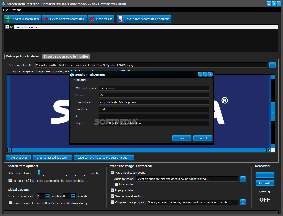This screenshot has width=283, height=216.
Task: Click the up arrow of the vertical image scrollbar
Action: (x=273, y=77)
